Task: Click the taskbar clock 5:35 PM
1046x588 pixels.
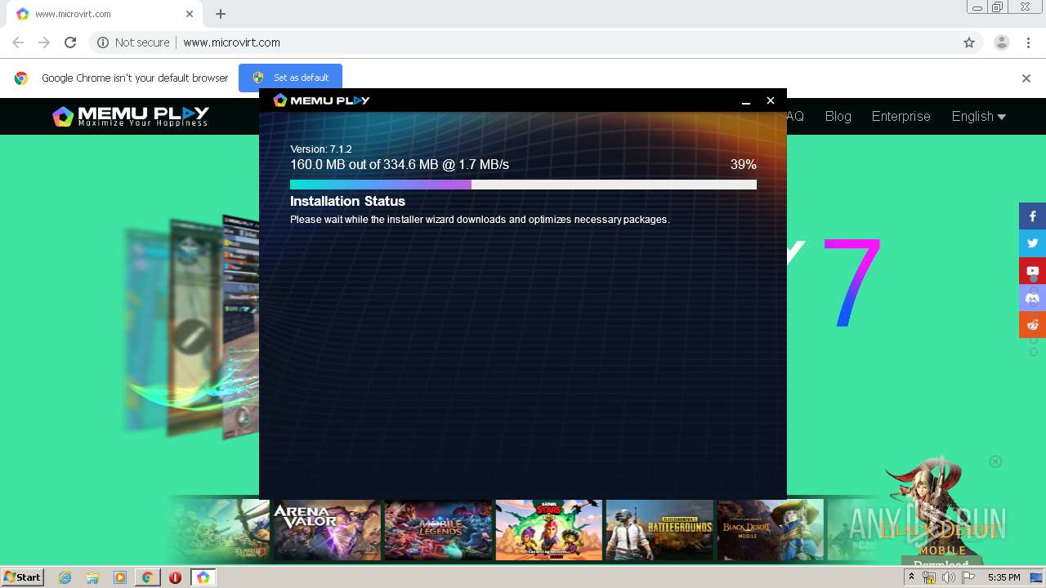Action: (x=1004, y=577)
